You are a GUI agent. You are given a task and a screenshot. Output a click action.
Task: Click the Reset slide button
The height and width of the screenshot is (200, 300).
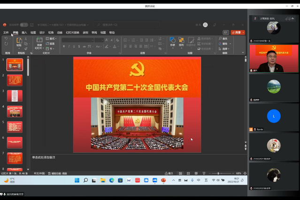coord(50,44)
